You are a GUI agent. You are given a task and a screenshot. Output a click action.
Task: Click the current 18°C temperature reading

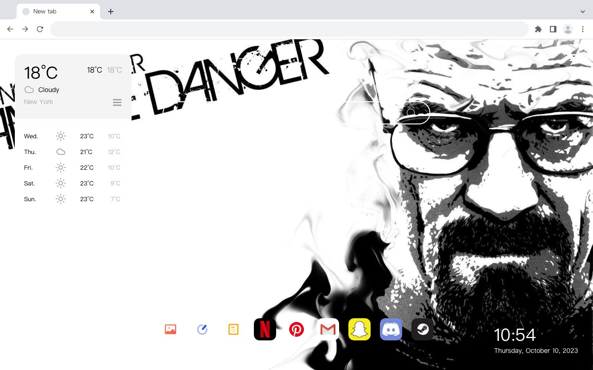tap(41, 73)
